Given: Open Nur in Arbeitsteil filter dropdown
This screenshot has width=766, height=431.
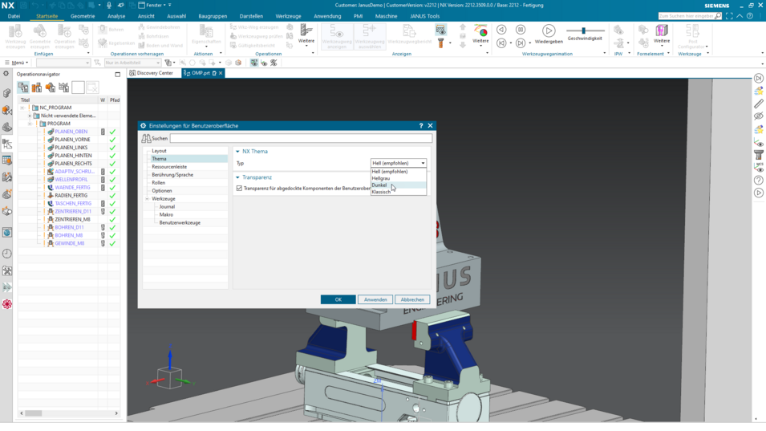Looking at the screenshot, I should tap(132, 63).
